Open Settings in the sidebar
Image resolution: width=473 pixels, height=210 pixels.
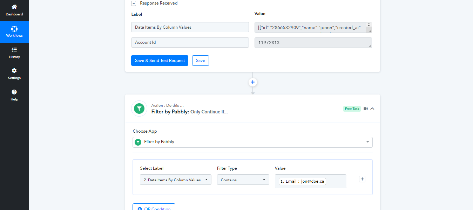14,74
